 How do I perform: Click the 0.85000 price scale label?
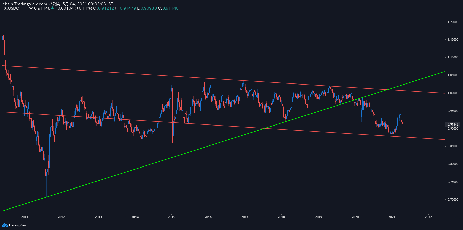tap(453, 146)
